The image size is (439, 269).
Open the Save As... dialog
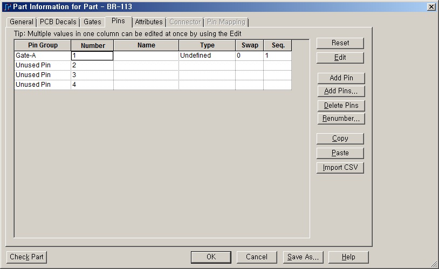coord(303,257)
